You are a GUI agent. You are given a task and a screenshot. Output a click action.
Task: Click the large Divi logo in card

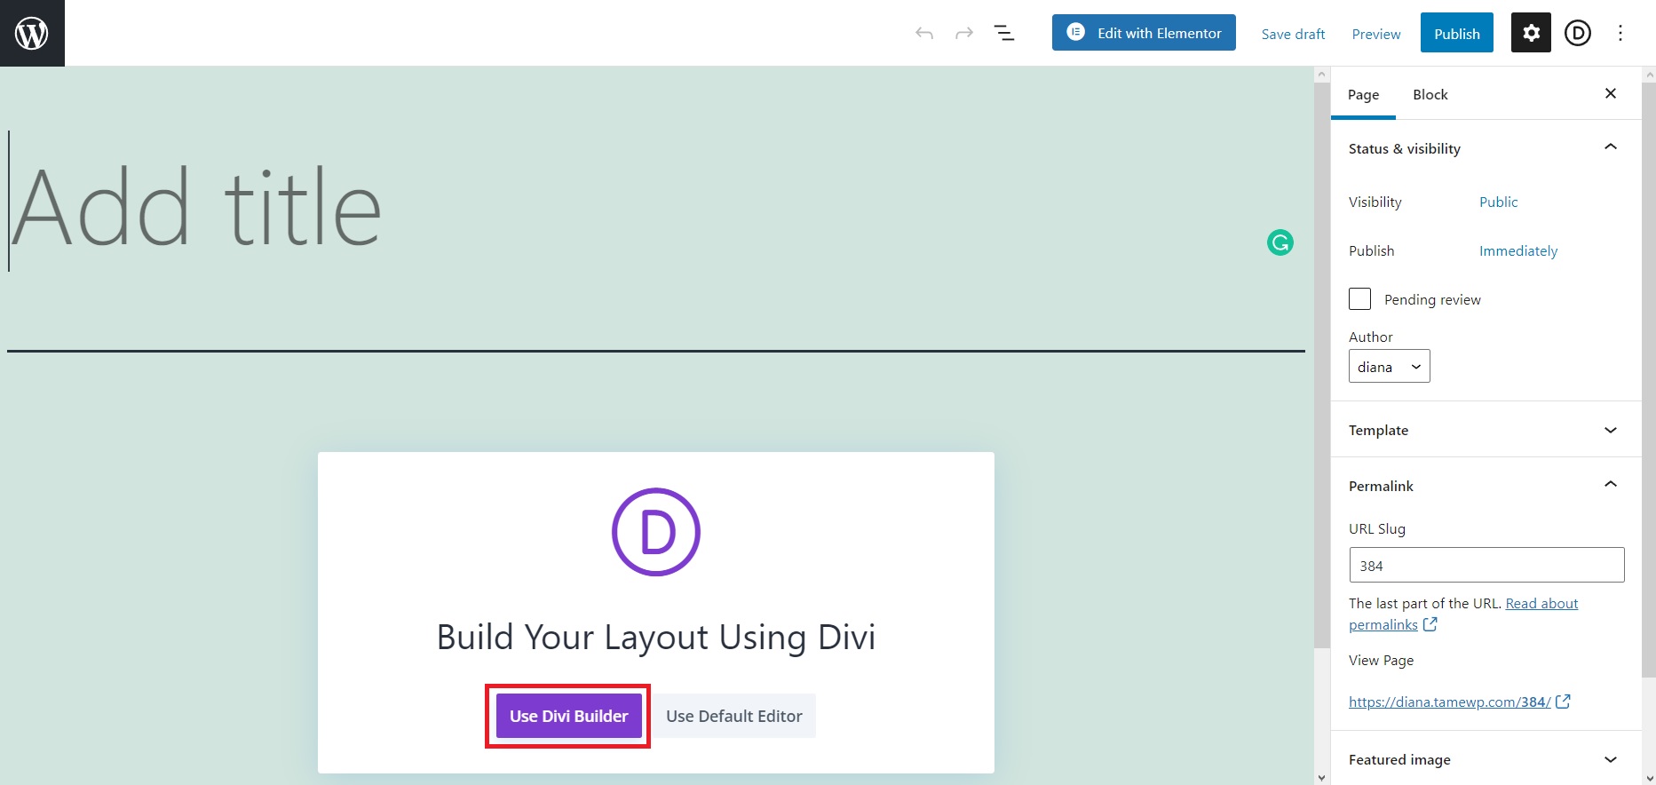[656, 532]
